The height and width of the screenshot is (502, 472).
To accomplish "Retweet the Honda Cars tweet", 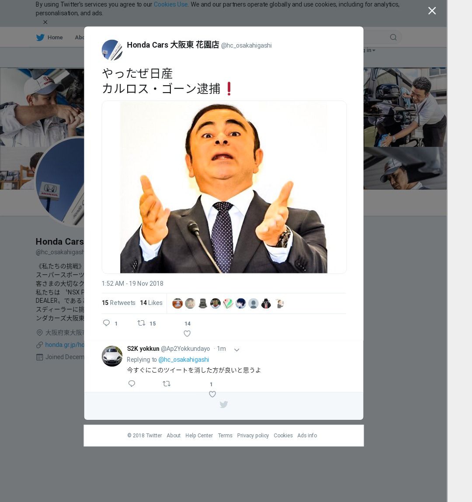I will [141, 323].
